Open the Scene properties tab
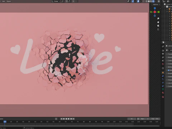The image size is (172, 129). [x=163, y=61]
